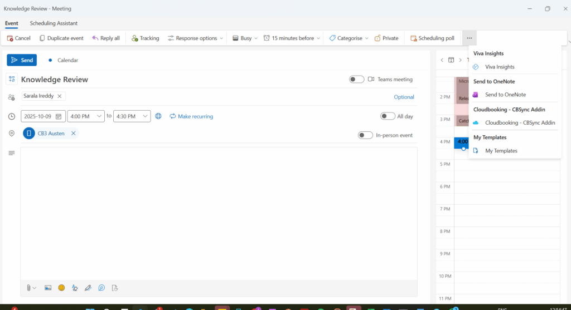Viewport: 571px width, 310px height.
Task: Remove attendee Sarala Ireddy
Action: 60,96
